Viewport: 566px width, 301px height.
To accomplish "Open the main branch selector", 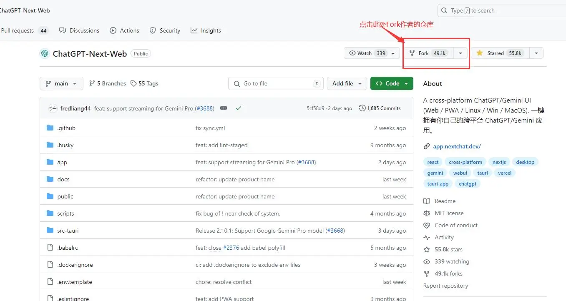I will (61, 83).
